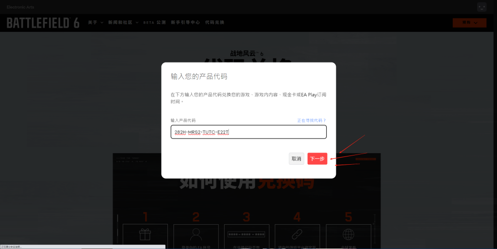This screenshot has height=249, width=497.
Task: Click the red 下一步 button
Action: (x=317, y=158)
